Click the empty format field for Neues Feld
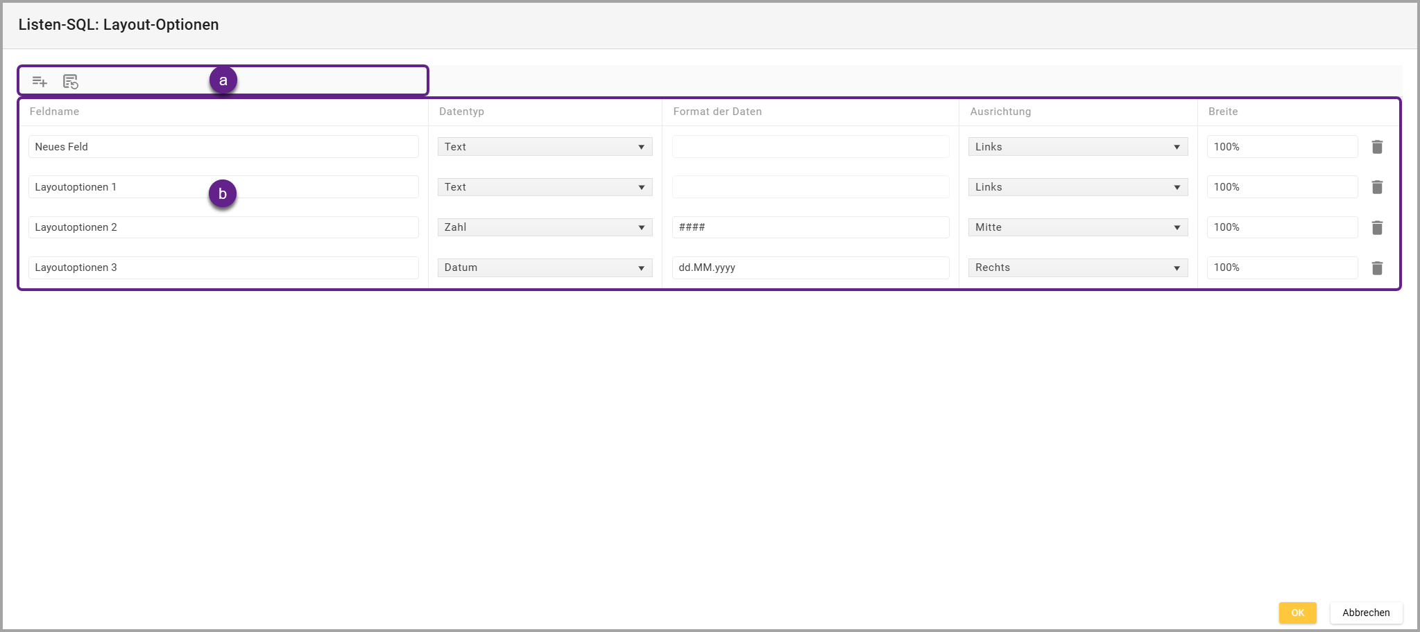Viewport: 1420px width, 632px height. [x=810, y=147]
